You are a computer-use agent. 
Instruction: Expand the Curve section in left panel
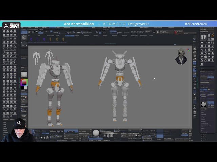point(4,125)
